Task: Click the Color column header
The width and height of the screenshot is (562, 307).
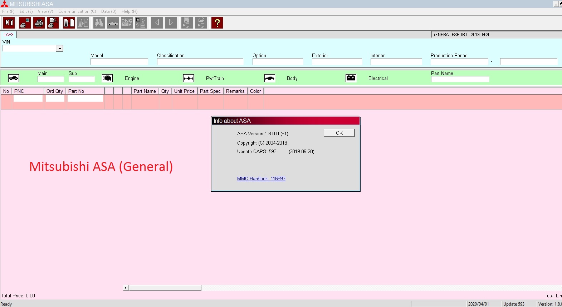Action: 255,91
